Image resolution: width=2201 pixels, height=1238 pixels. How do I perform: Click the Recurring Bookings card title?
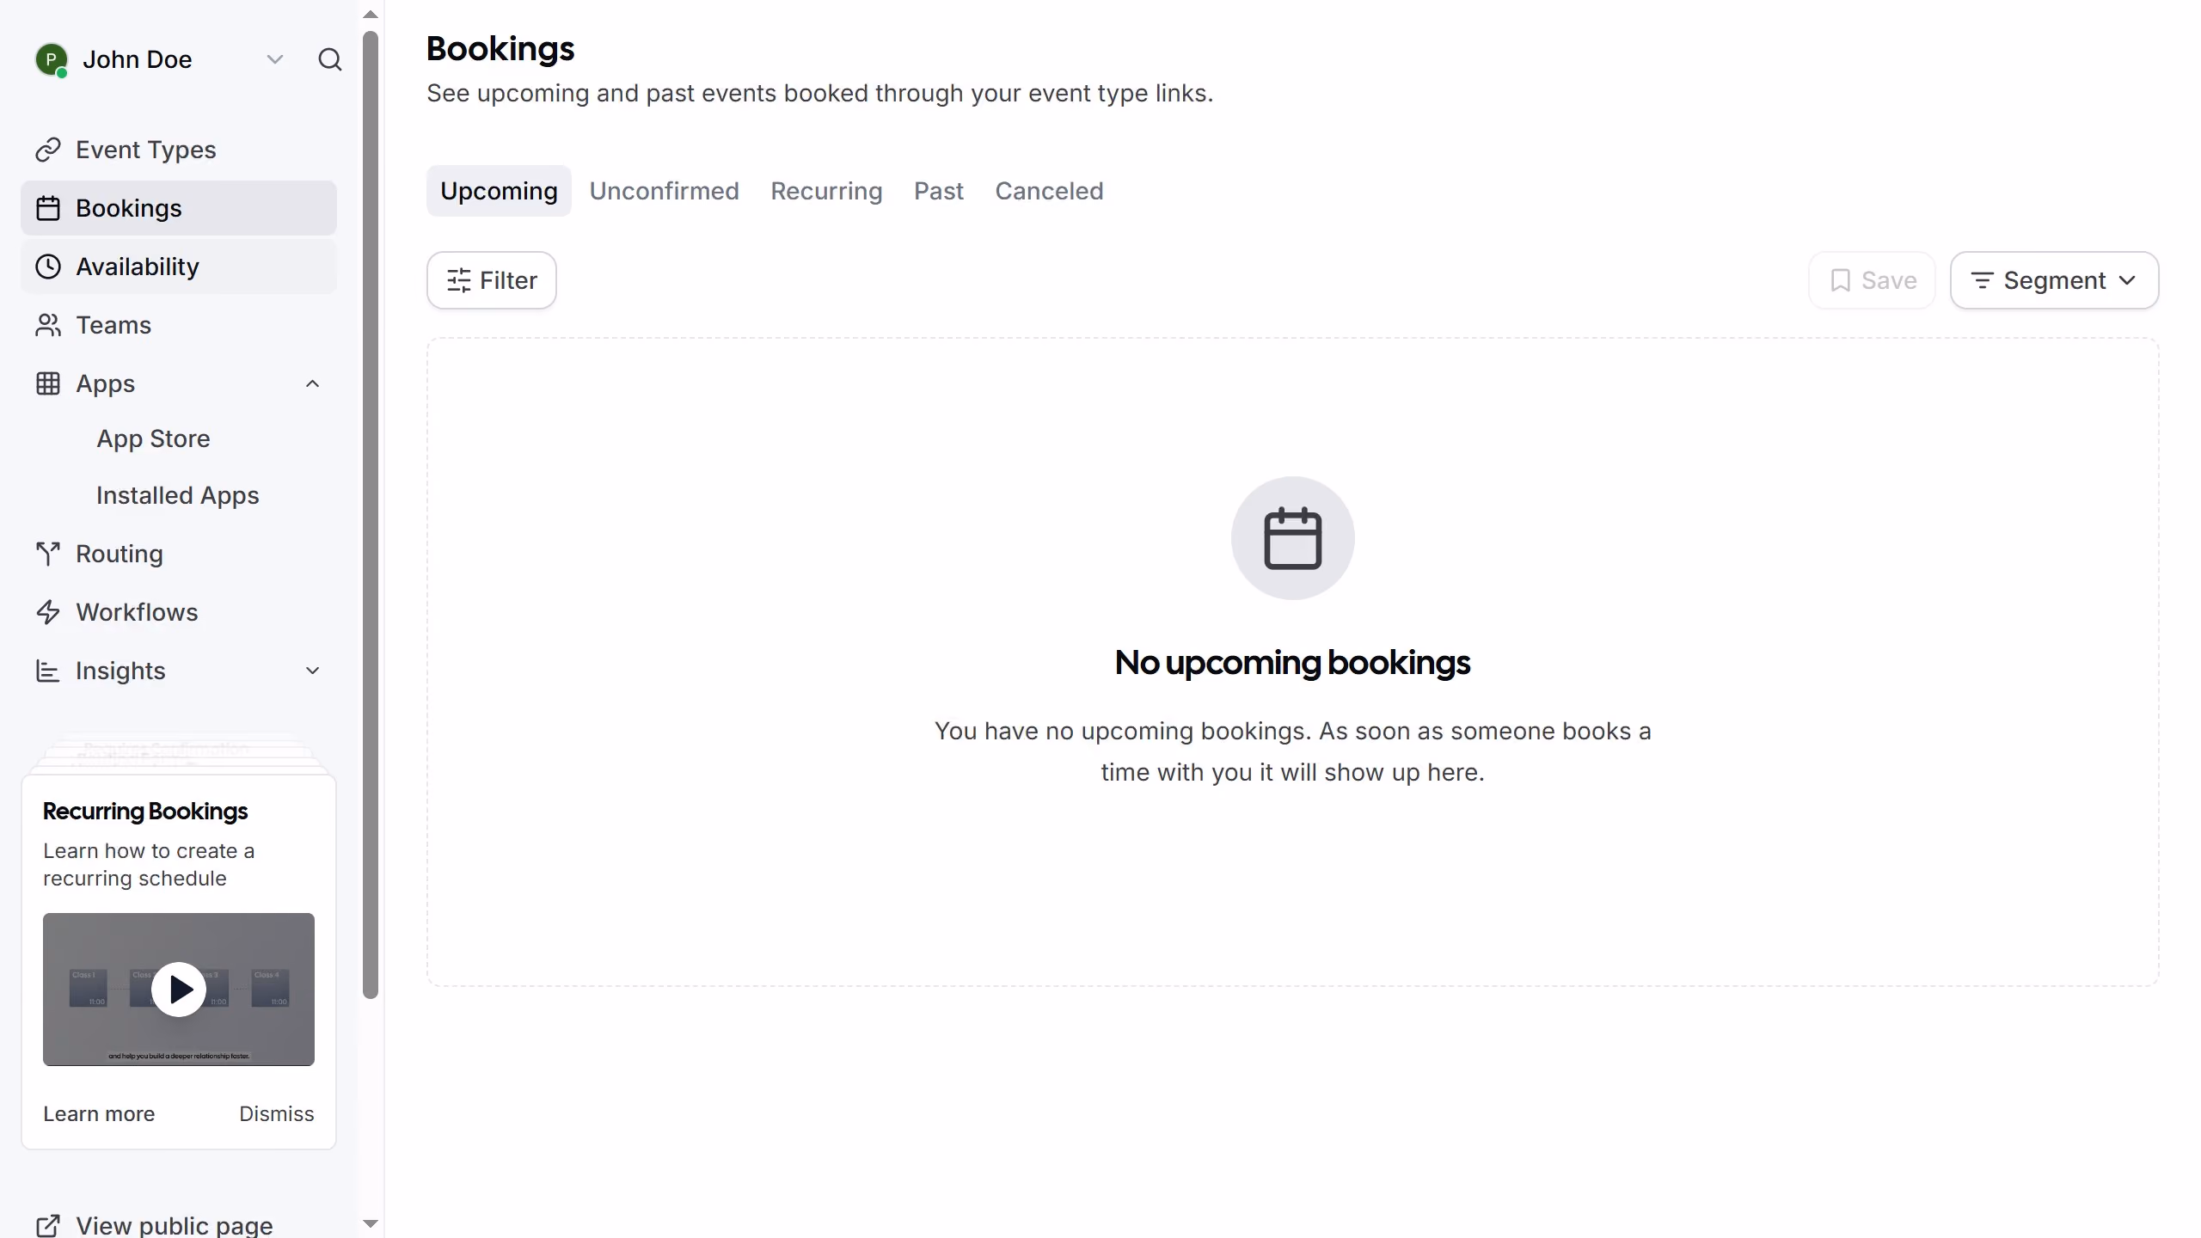(145, 811)
